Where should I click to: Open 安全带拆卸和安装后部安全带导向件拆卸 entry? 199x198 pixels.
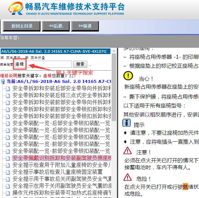[x=62, y=88]
